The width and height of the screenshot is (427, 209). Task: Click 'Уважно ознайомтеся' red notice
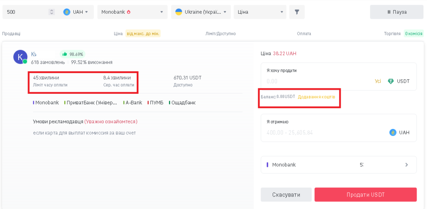point(111,121)
